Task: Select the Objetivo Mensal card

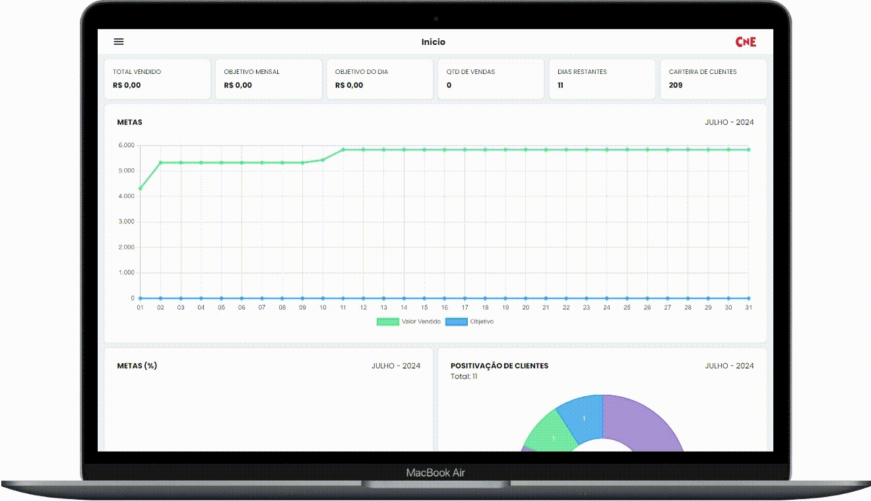Action: [269, 79]
